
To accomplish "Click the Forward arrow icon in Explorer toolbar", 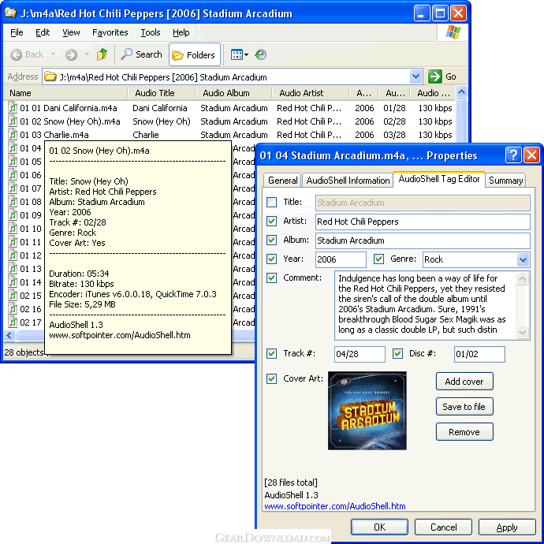I will [71, 55].
